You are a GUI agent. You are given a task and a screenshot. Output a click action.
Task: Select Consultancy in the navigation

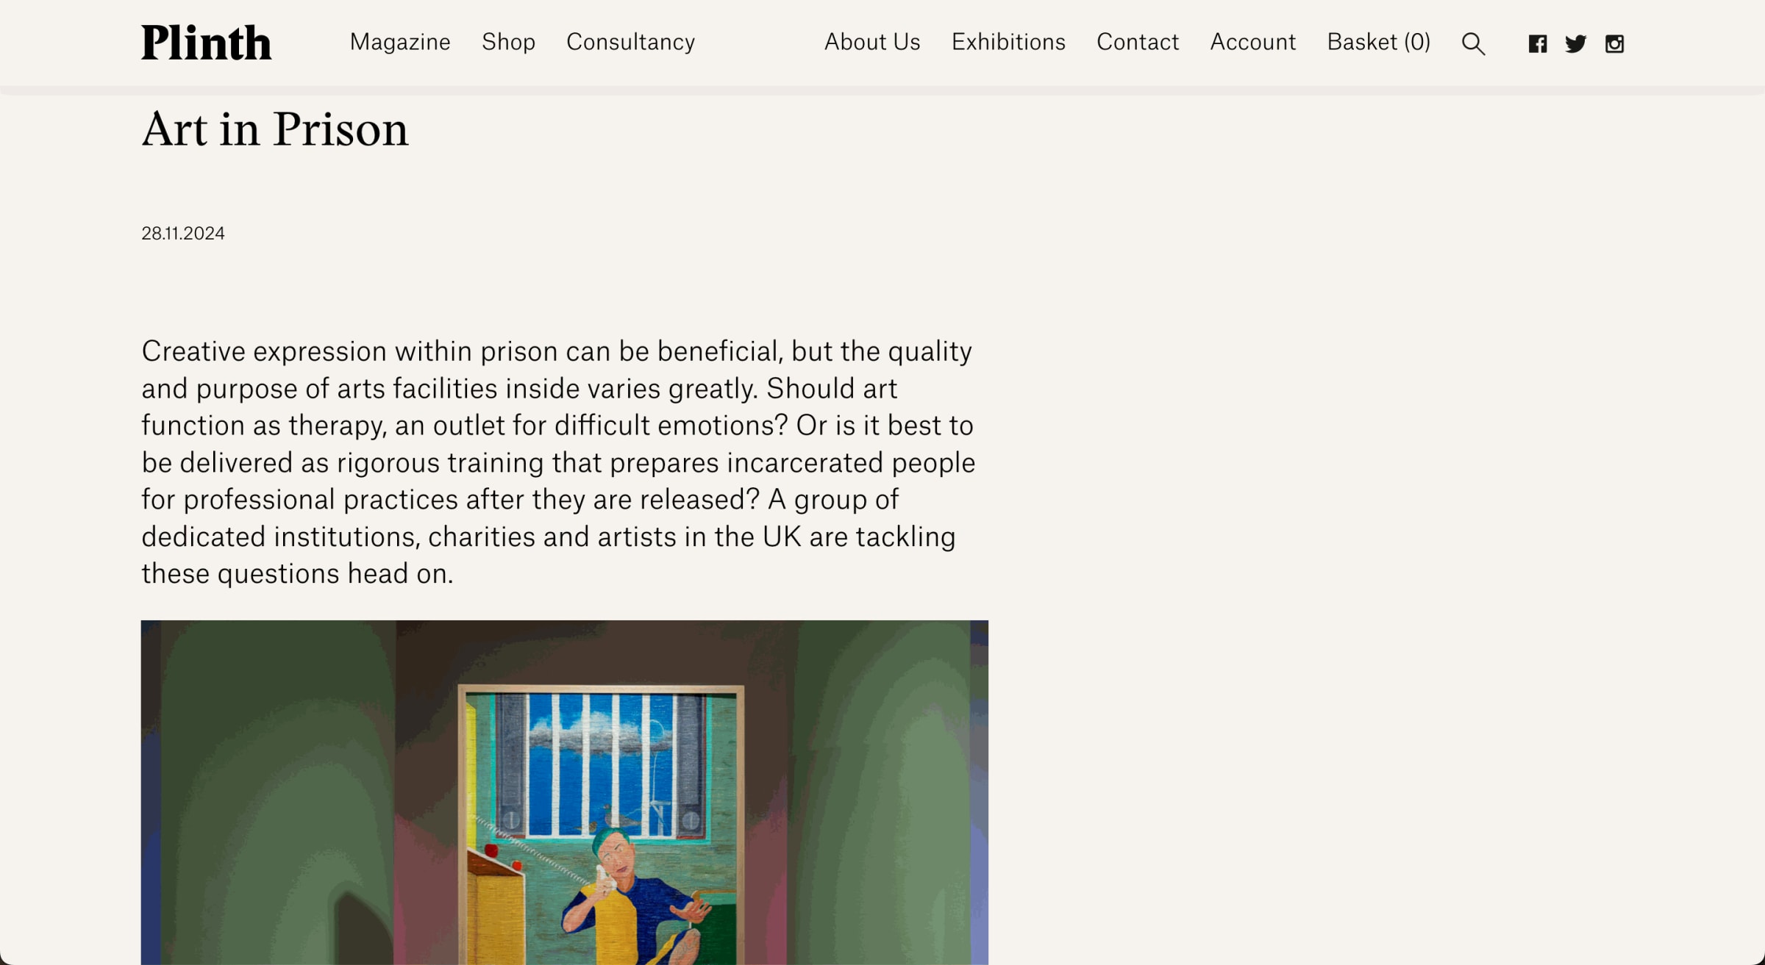pyautogui.click(x=630, y=43)
